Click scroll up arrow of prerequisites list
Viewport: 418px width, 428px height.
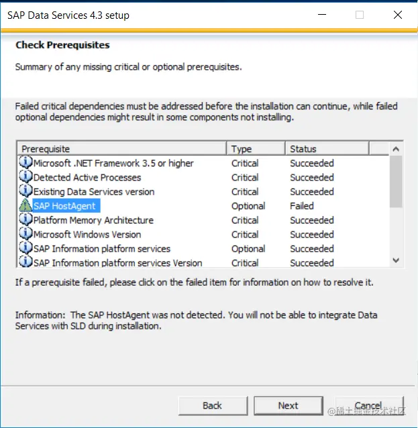coord(396,149)
